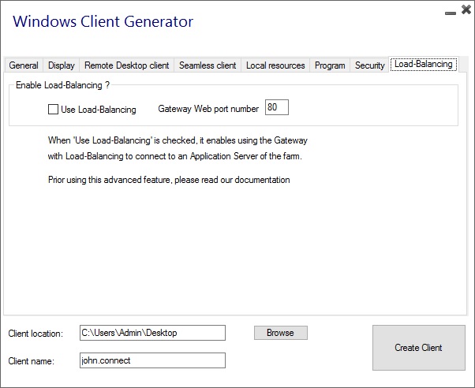475x388 pixels.
Task: Switch to the General tab
Action: pyautogui.click(x=24, y=65)
